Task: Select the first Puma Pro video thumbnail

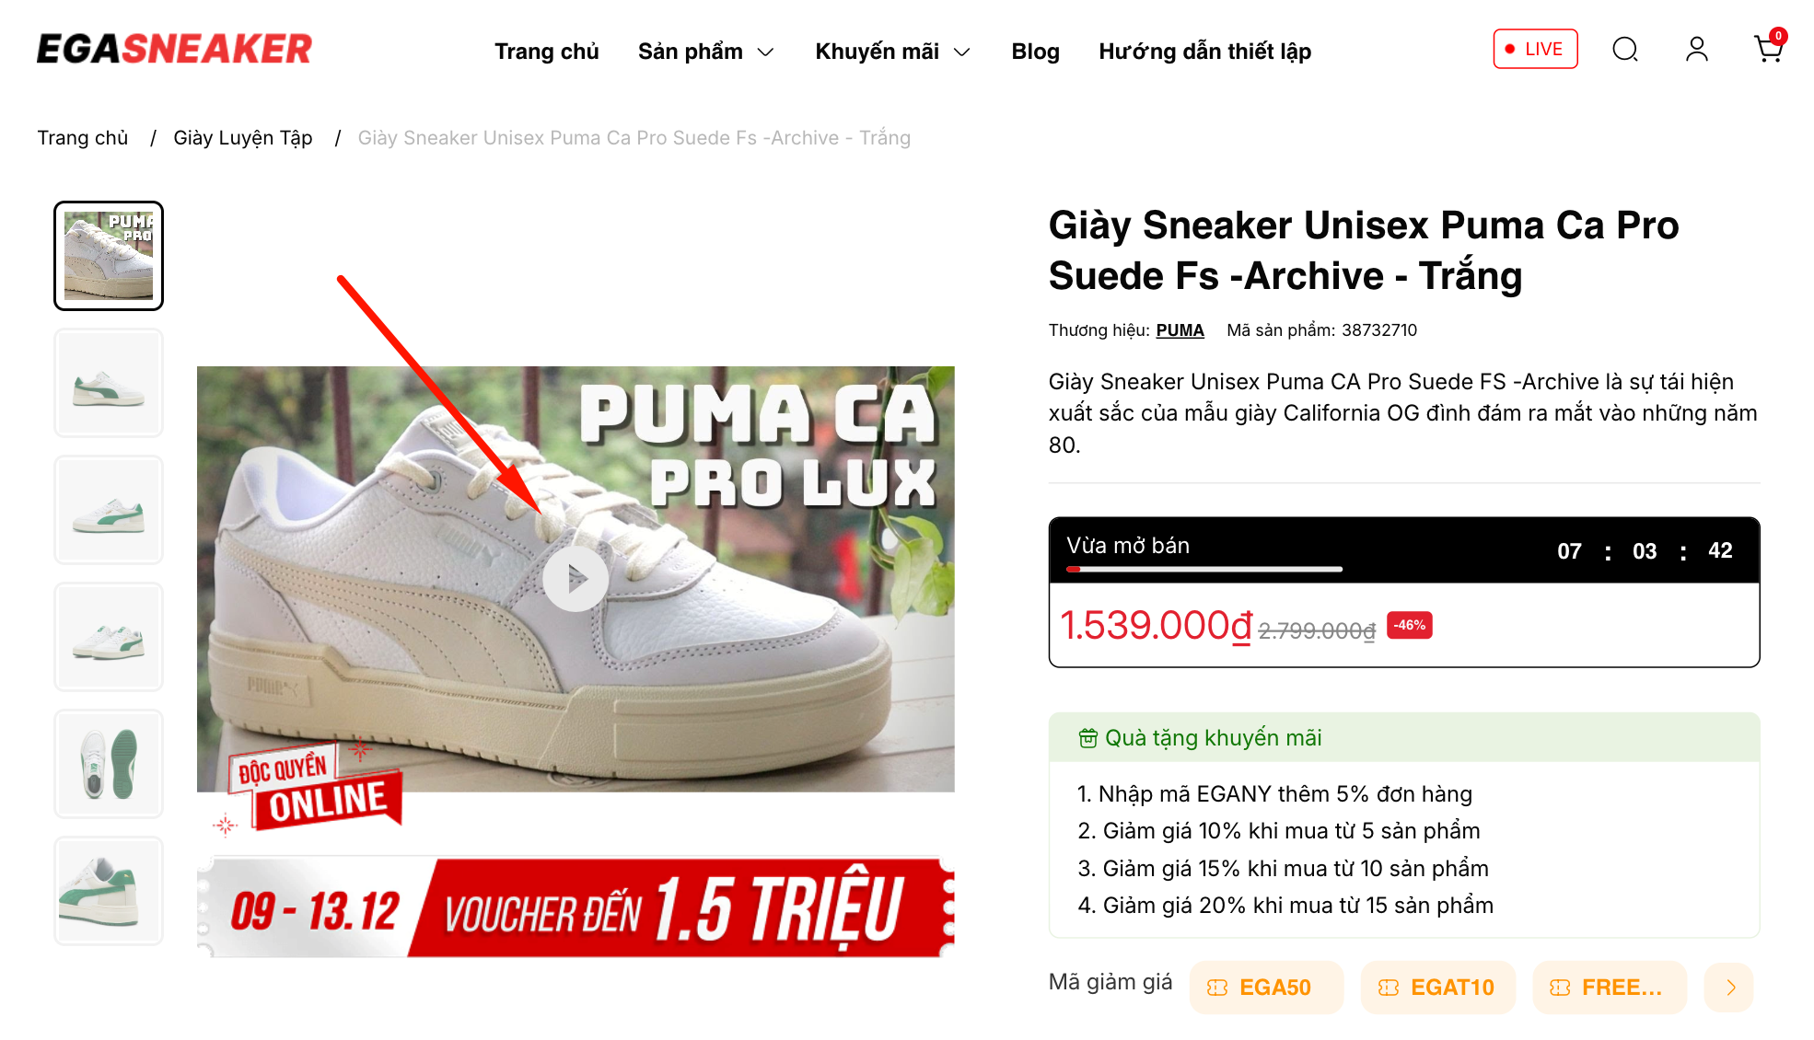Action: 109,256
